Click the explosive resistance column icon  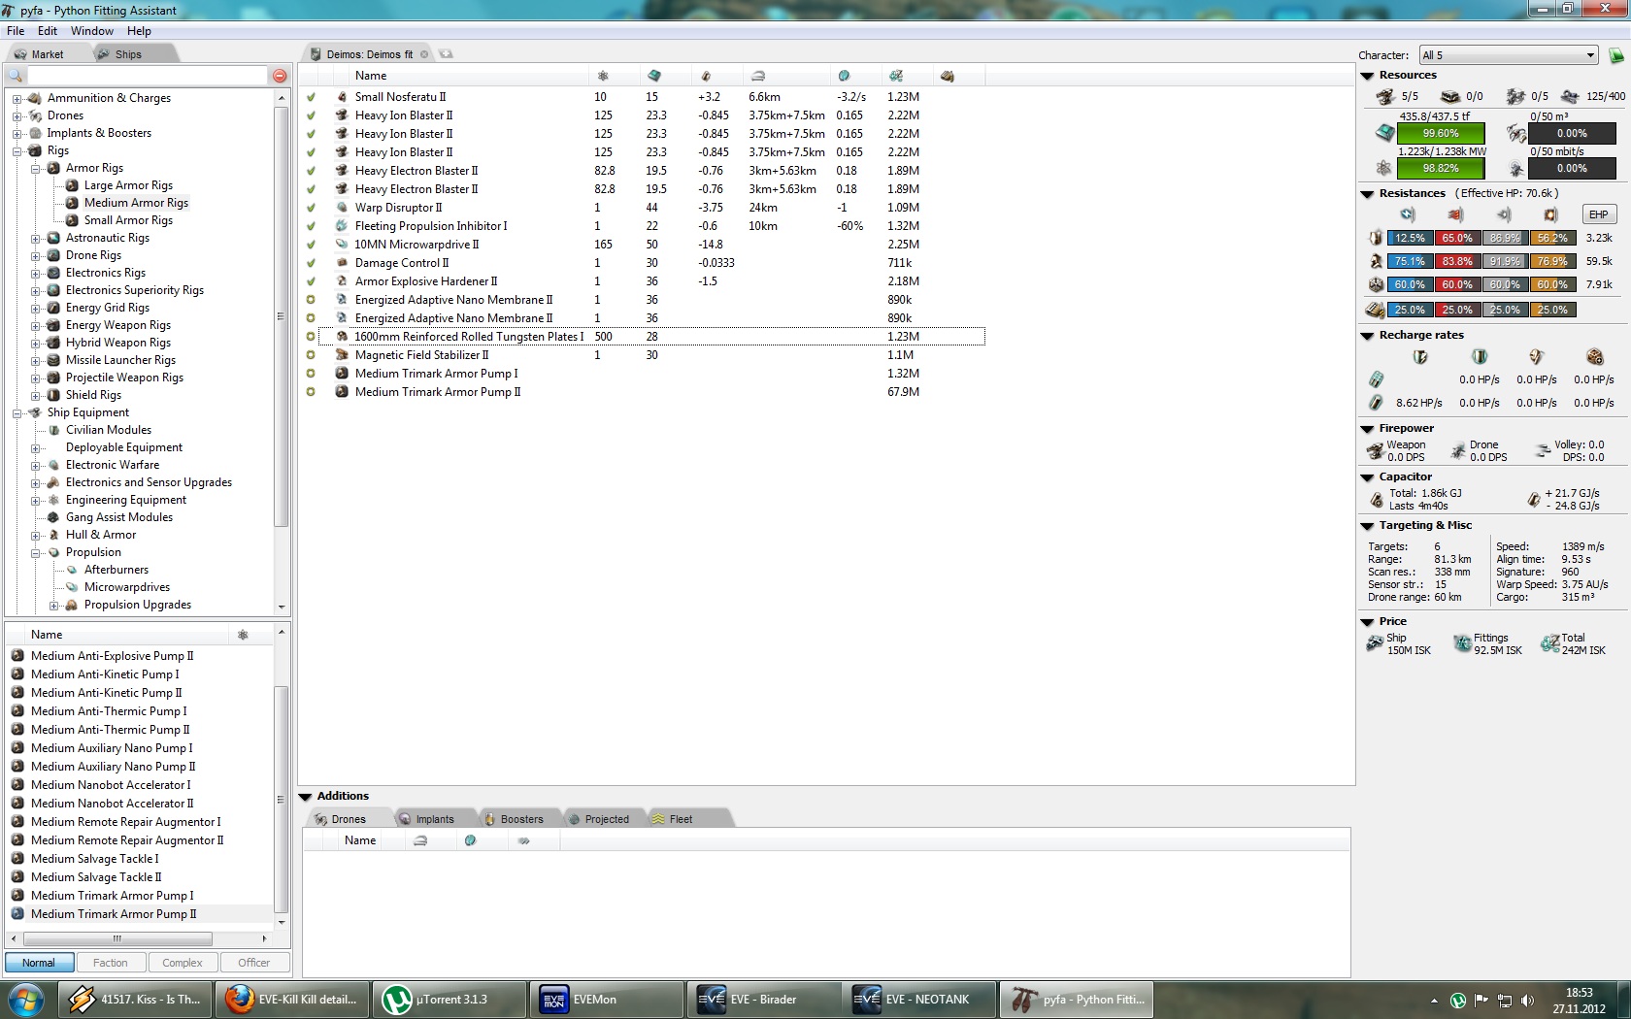[1550, 214]
